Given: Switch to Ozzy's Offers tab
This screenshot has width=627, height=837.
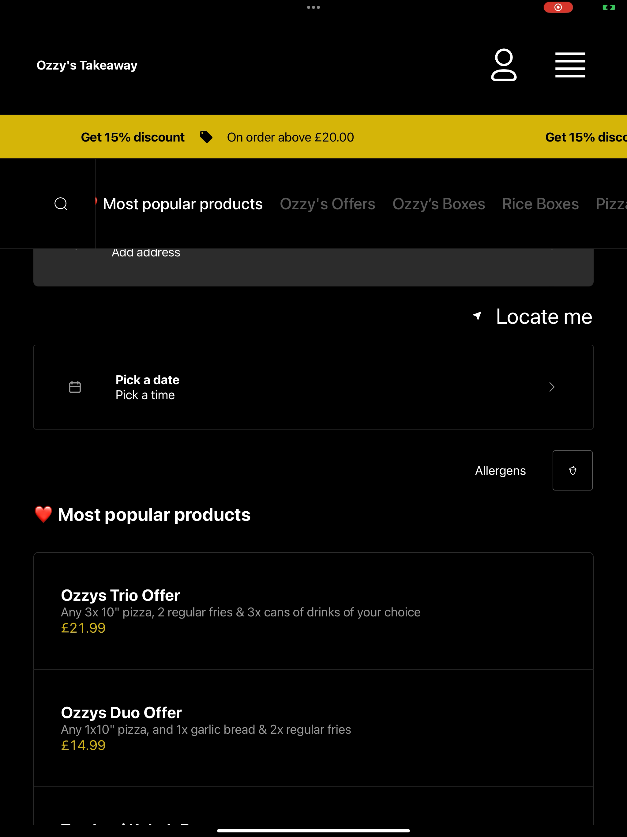Looking at the screenshot, I should coord(328,204).
